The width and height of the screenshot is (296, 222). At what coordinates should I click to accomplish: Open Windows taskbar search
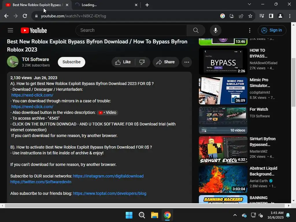142,215
